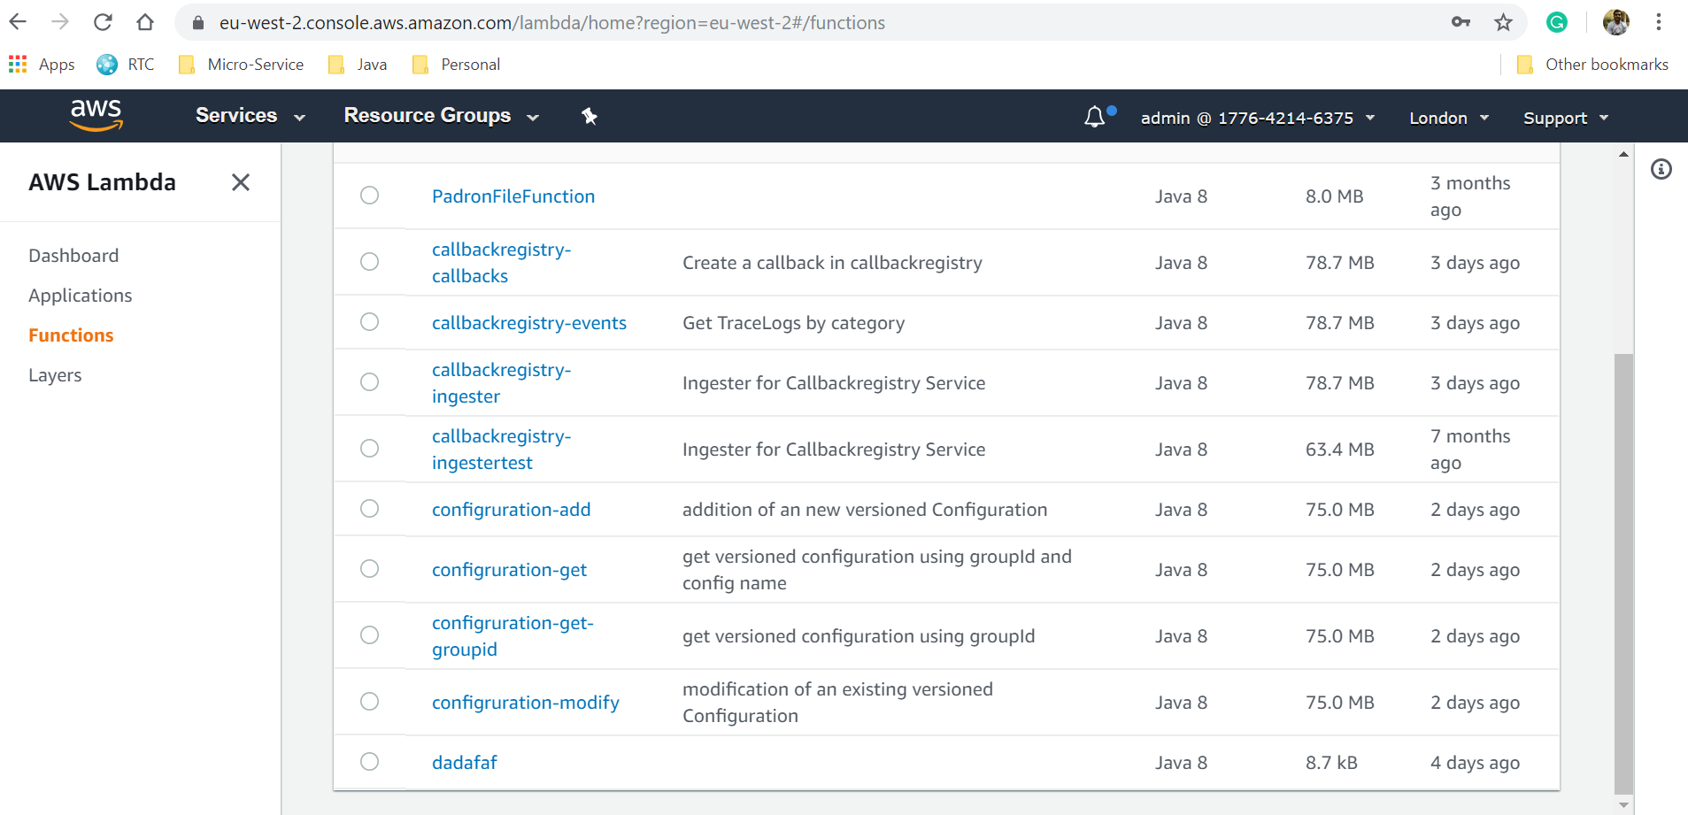This screenshot has height=815, width=1688.
Task: Close the AWS Lambda sidebar
Action: click(241, 182)
